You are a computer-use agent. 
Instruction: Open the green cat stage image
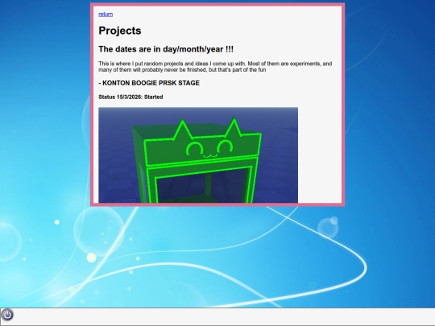[x=198, y=155]
